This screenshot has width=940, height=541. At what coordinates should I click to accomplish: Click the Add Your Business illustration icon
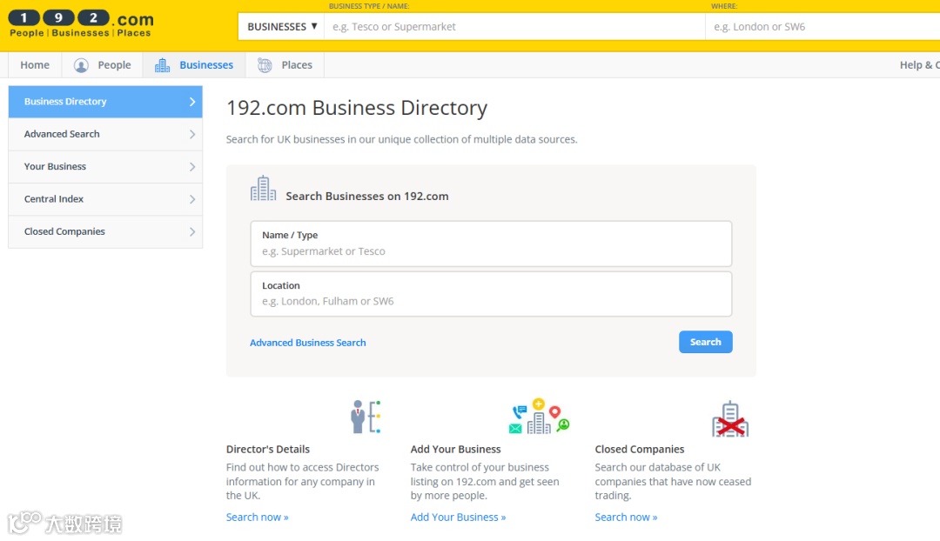pos(539,416)
